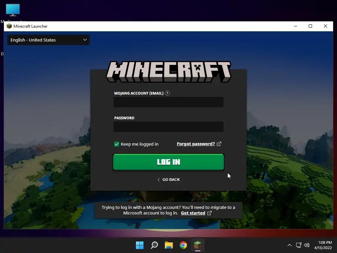This screenshot has width=337, height=253.
Task: Click the network icon in system tray
Action: coord(298,245)
